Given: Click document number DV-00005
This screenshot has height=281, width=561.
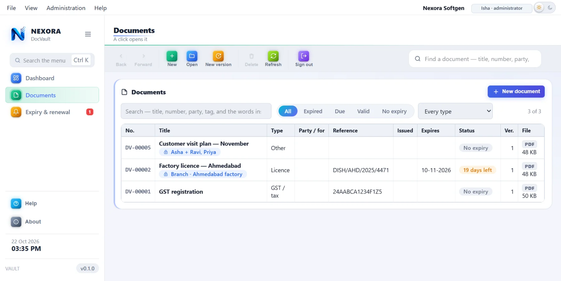Looking at the screenshot, I should pyautogui.click(x=138, y=148).
